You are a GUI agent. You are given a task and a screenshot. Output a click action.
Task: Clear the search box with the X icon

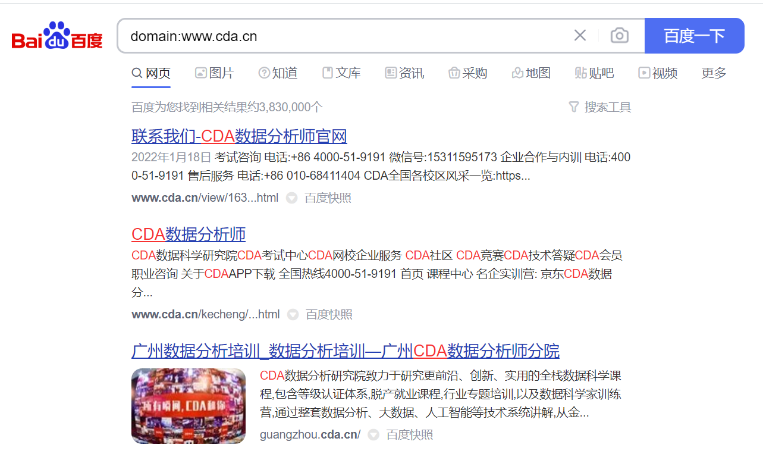click(580, 36)
